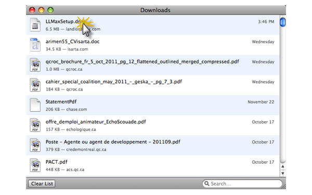Select qcroc_brochure_fr_5_oct_2011 file name
312x195 pixels.
[x=142, y=62]
